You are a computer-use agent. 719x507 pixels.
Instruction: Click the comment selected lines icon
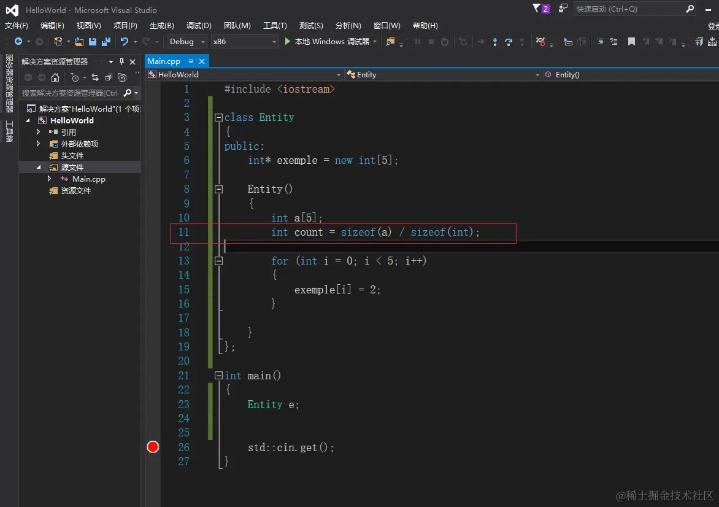600,42
